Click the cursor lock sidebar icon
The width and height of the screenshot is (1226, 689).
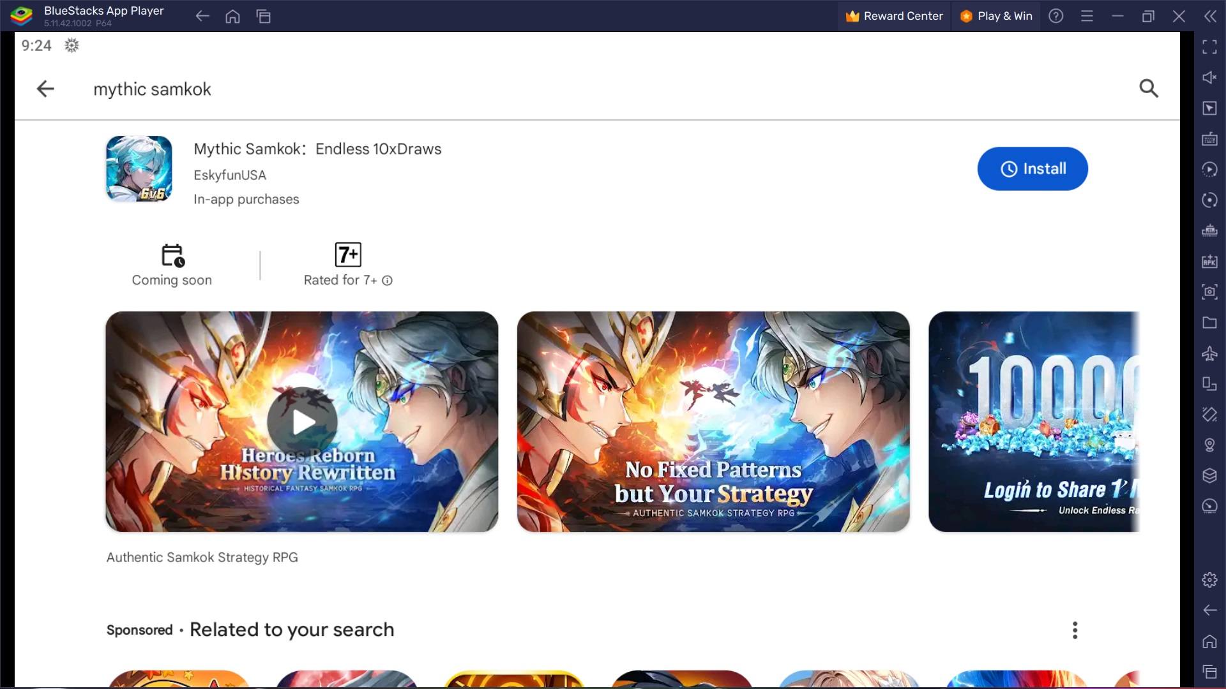coord(1209,108)
